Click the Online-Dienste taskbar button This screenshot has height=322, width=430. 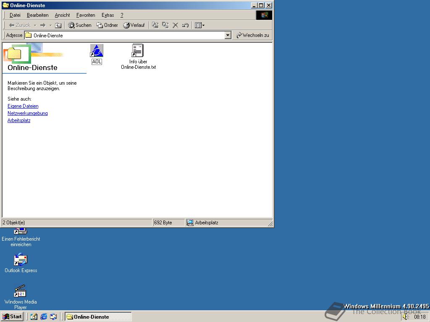(x=98, y=317)
